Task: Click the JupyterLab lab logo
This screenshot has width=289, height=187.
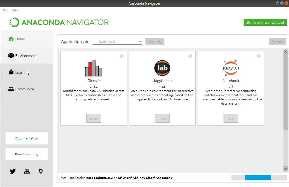Action: 162,68
